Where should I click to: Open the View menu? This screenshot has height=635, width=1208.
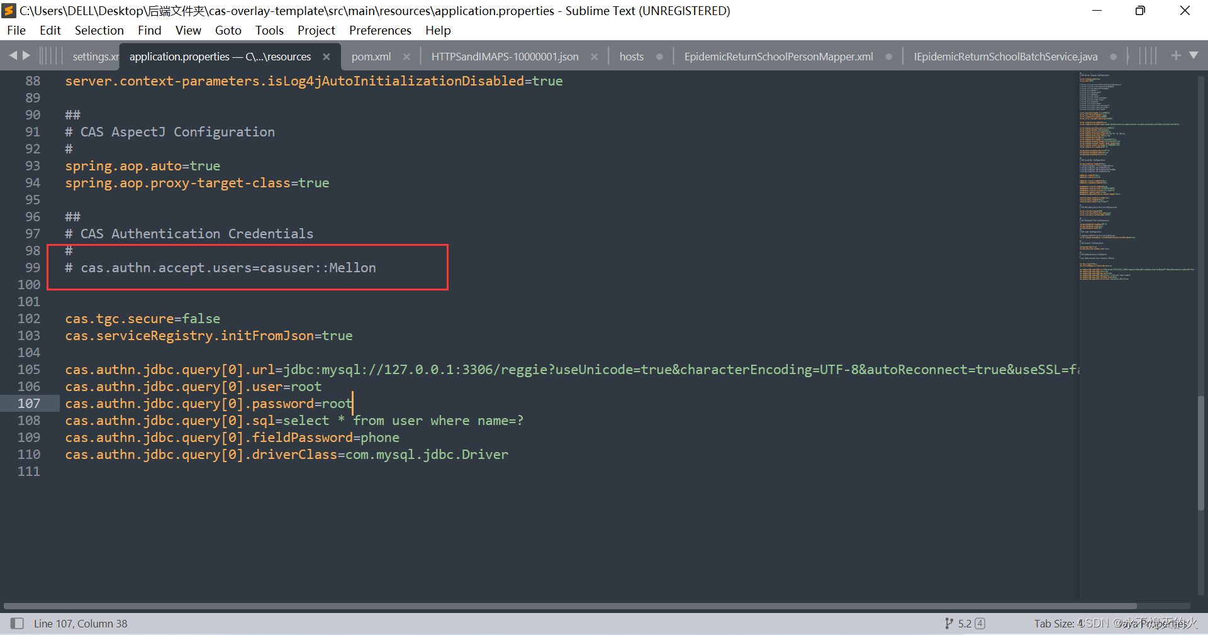coord(188,30)
